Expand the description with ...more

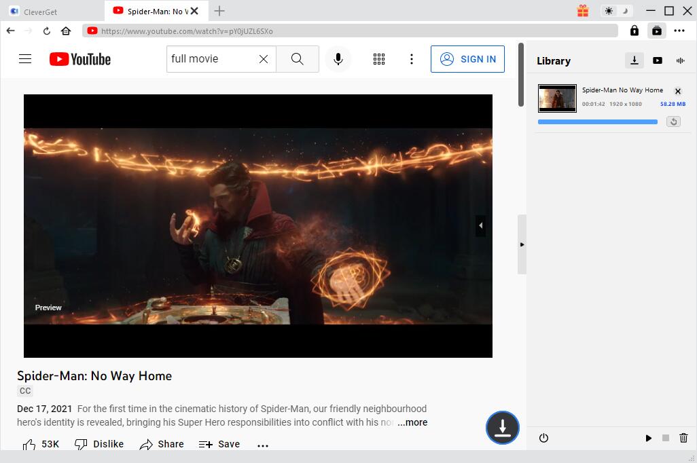point(412,422)
